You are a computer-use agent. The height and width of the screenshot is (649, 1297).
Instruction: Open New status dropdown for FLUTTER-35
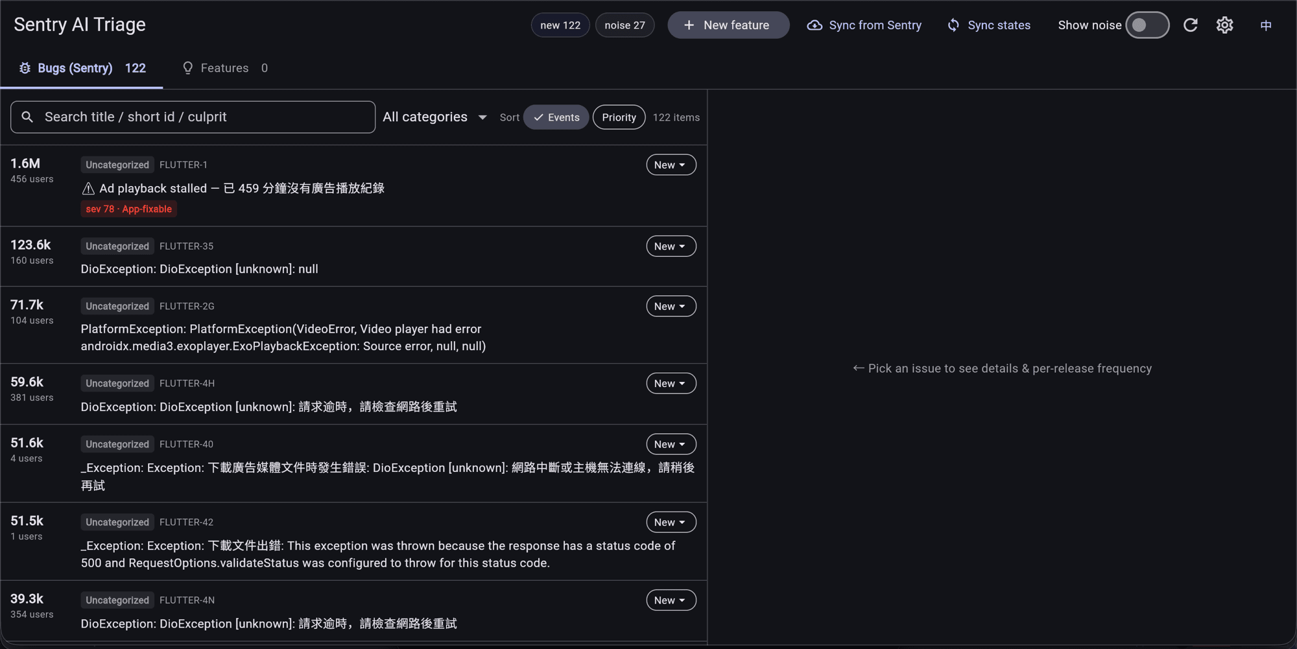(x=671, y=246)
